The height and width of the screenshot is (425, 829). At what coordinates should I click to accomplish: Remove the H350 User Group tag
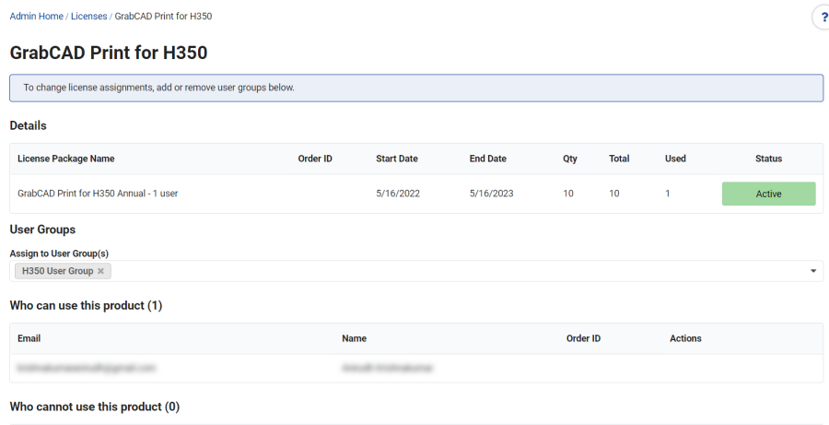pos(100,271)
